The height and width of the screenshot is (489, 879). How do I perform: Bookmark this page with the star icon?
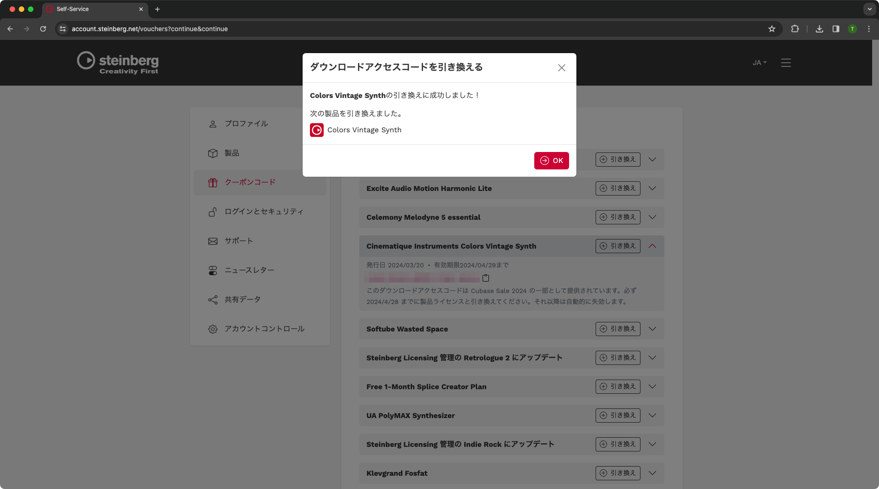click(x=772, y=29)
